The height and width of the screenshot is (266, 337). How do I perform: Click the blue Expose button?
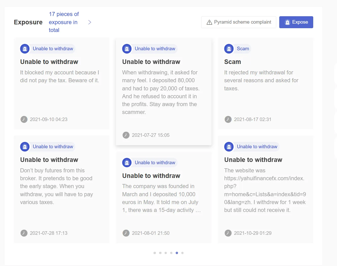click(x=296, y=22)
